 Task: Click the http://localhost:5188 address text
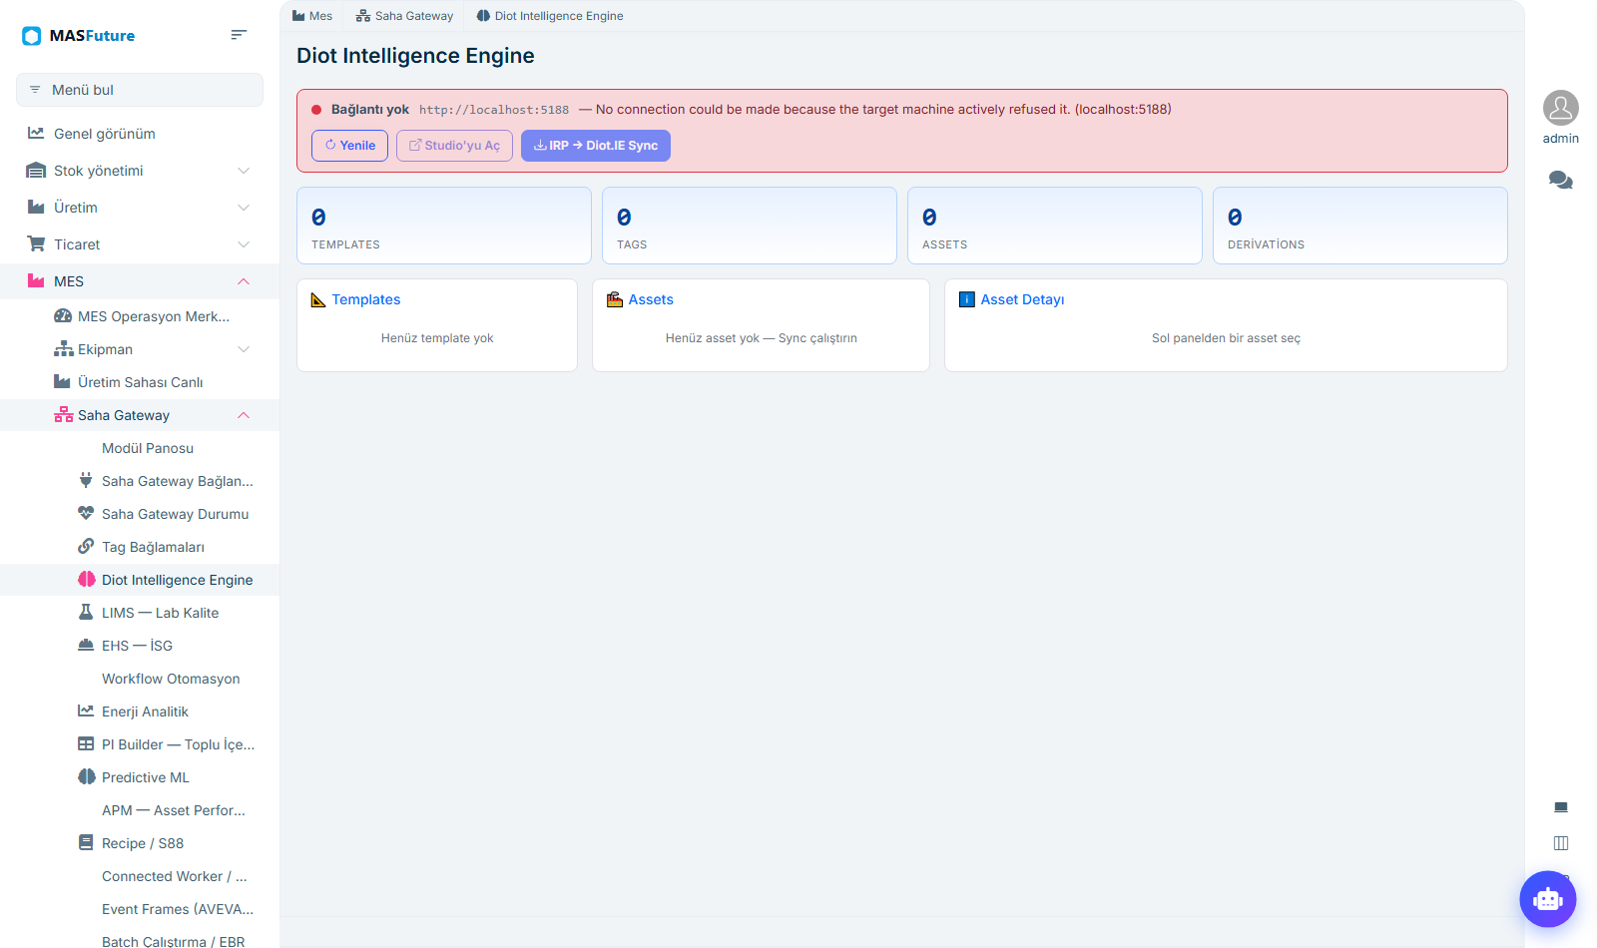(494, 110)
